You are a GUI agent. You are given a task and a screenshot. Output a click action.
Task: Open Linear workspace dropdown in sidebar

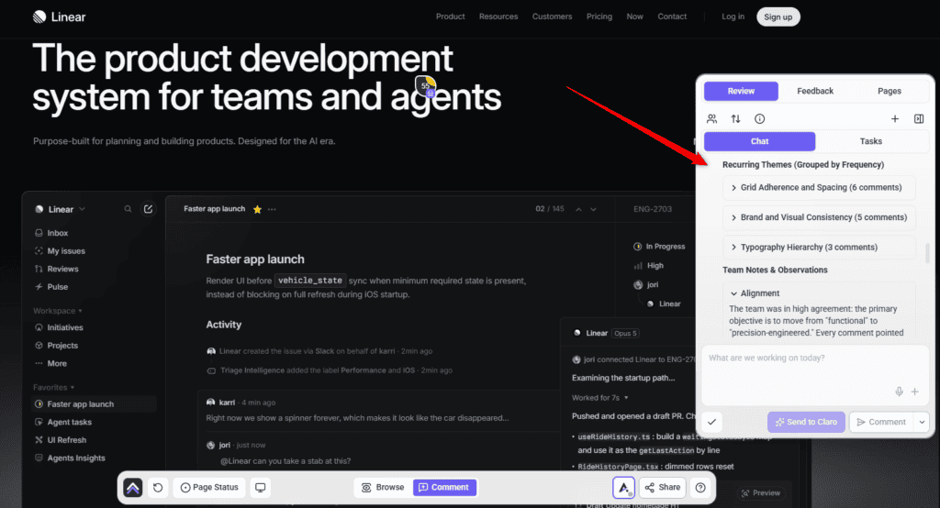60,209
